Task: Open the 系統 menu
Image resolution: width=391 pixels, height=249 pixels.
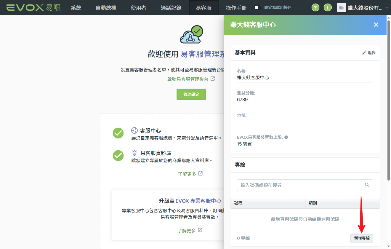Action: 76,8
